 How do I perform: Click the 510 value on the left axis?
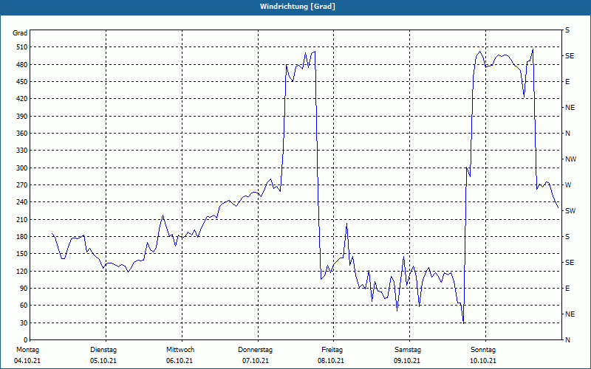click(22, 47)
